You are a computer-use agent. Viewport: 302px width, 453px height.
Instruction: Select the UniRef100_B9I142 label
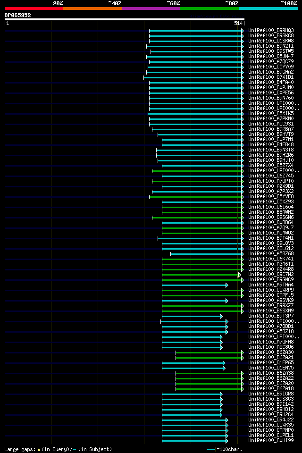[271, 404]
